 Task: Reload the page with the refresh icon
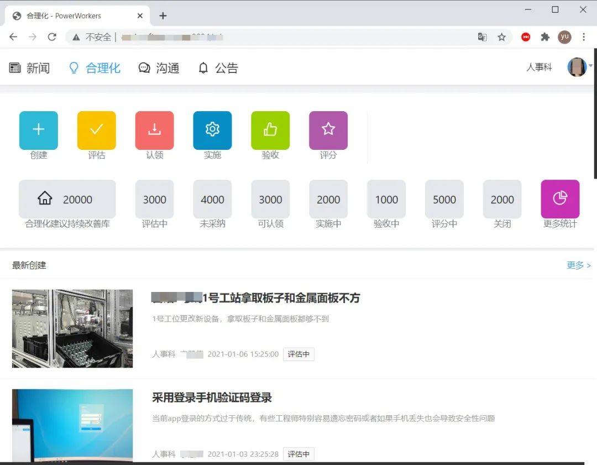[x=52, y=37]
